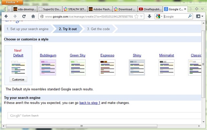Open the Firefox menu button
The width and height of the screenshot is (207, 130).
click(x=12, y=2)
